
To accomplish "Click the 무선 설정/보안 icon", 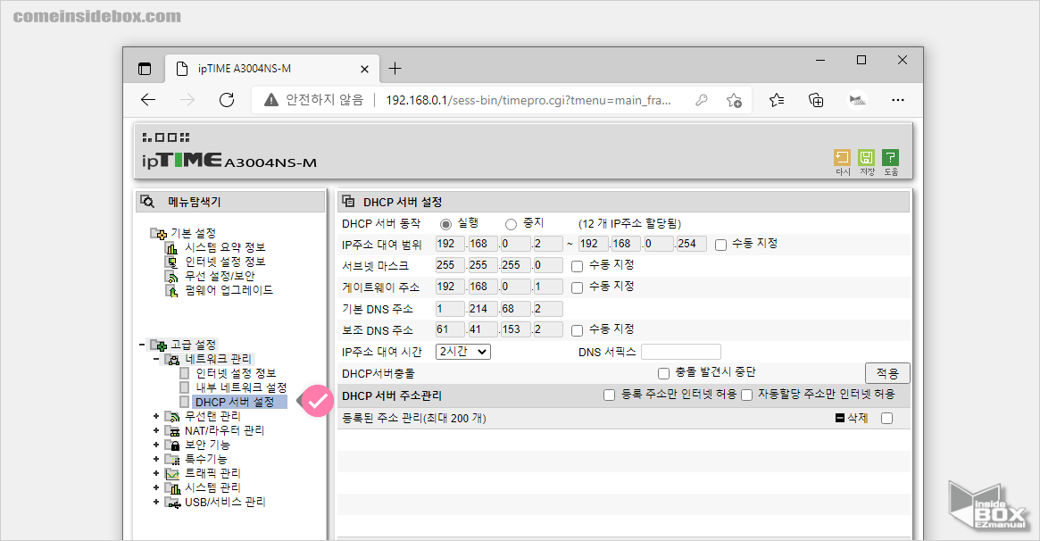I will tap(171, 277).
